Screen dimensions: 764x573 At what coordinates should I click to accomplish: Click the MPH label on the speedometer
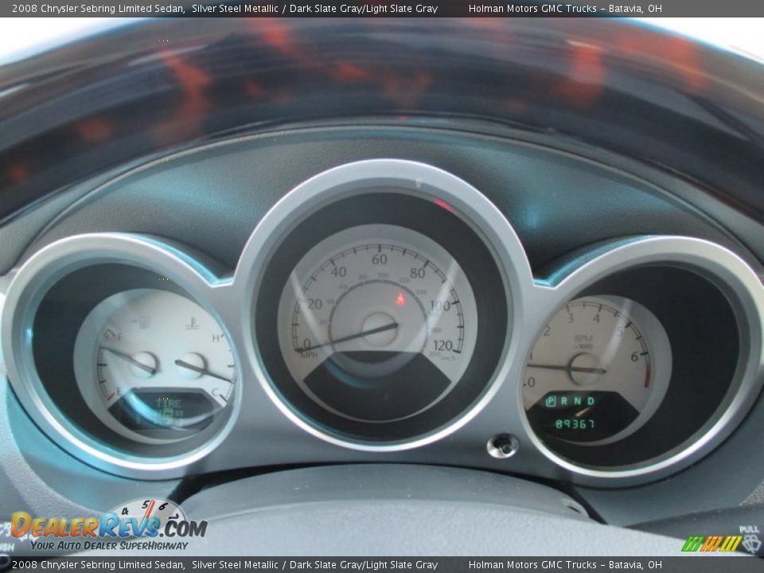coord(309,356)
